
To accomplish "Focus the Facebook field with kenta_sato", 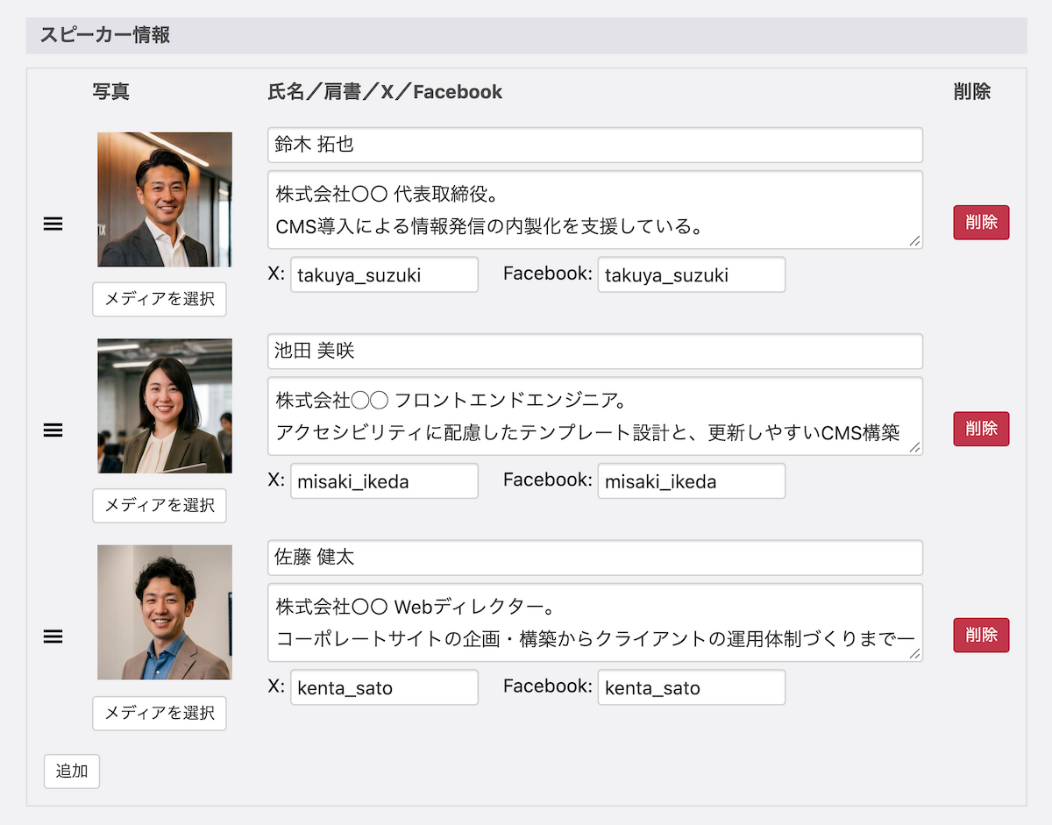I will coord(692,687).
